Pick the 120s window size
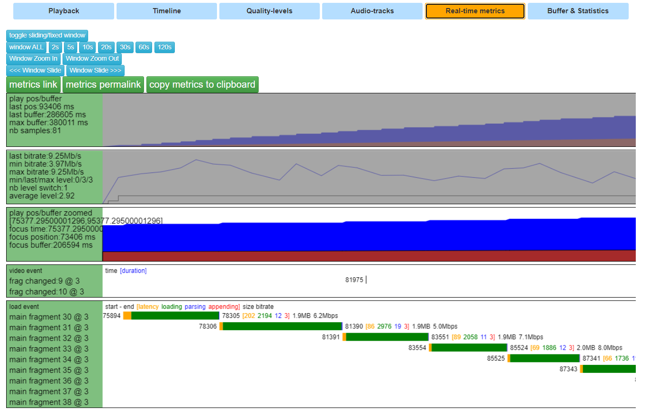The height and width of the screenshot is (417, 650). 164,47
